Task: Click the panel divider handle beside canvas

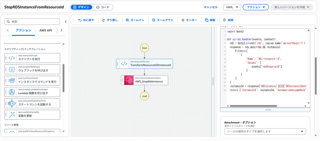Action: point(213,81)
